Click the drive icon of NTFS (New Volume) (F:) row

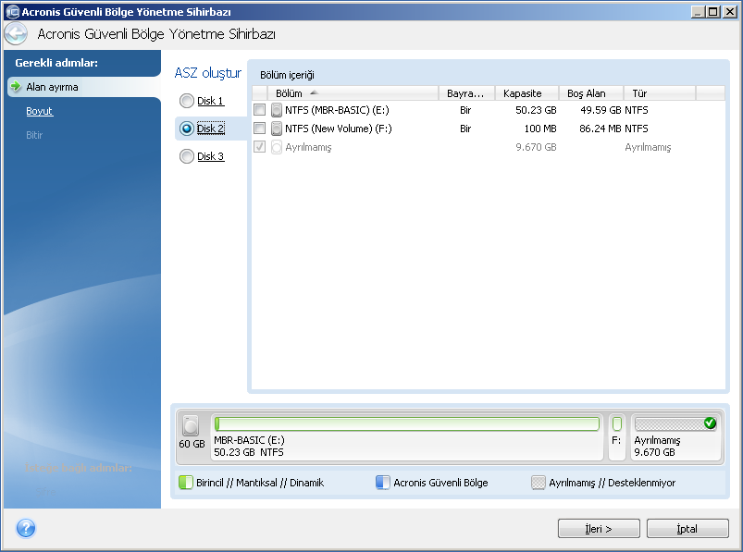[x=277, y=129]
